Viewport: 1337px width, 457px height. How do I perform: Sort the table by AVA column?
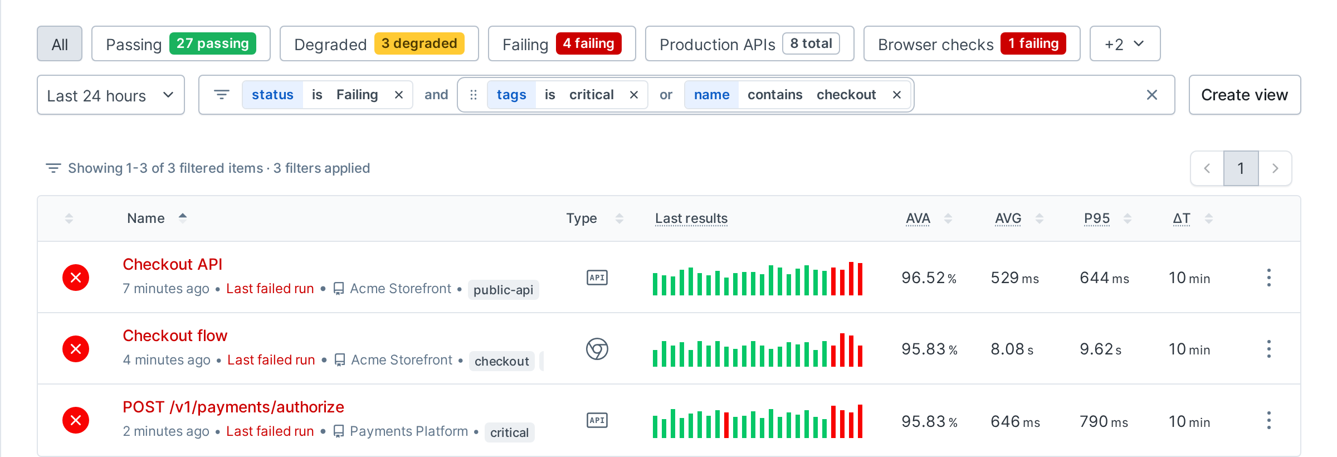point(929,218)
